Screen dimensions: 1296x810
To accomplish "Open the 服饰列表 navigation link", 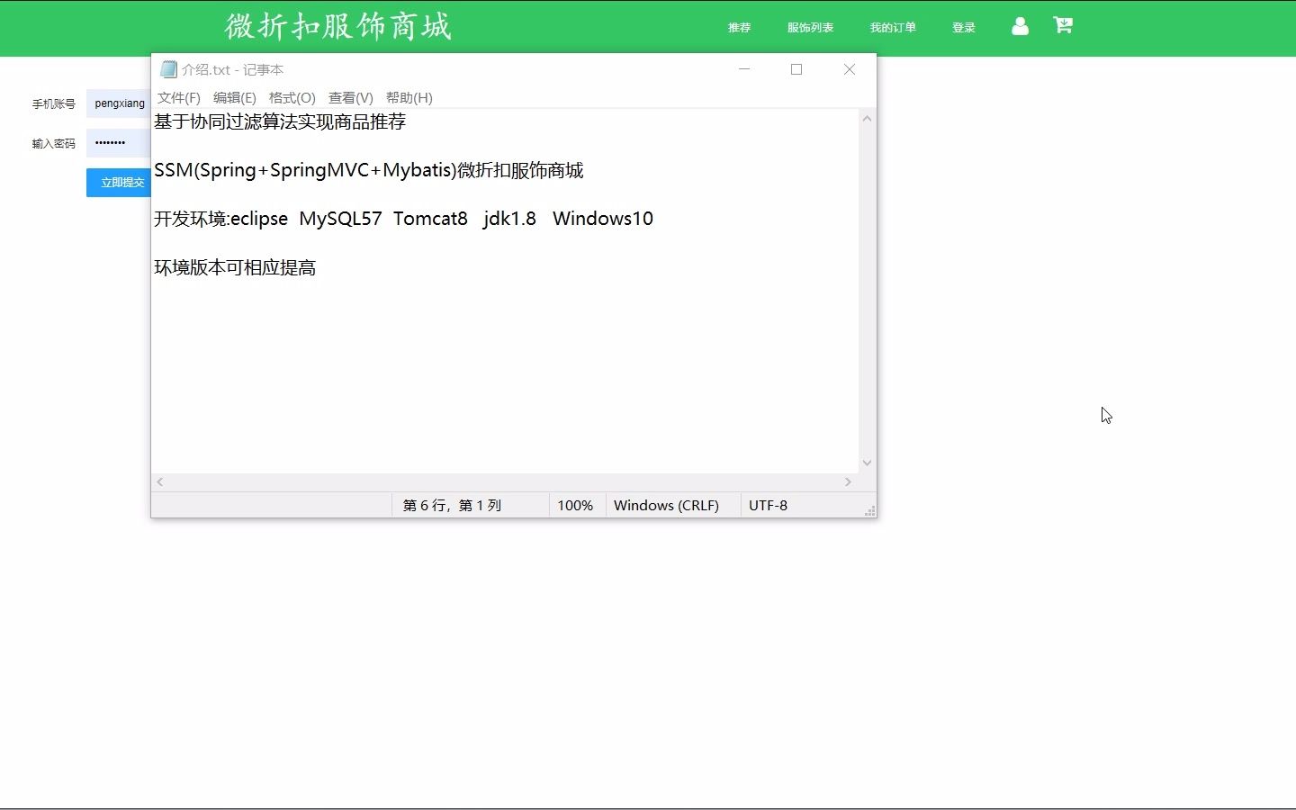I will click(x=810, y=28).
